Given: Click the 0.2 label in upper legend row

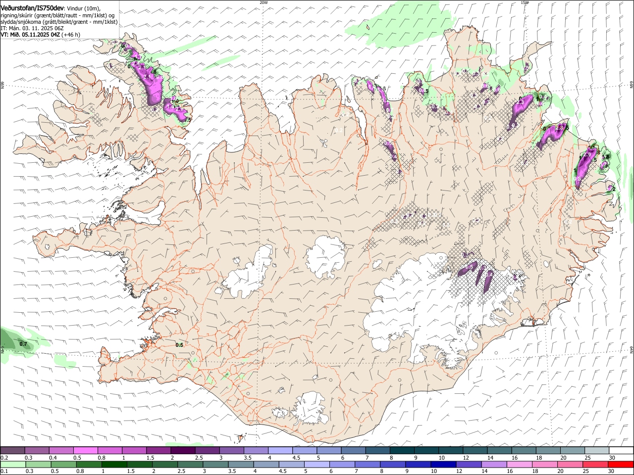Looking at the screenshot, I should (x=4, y=458).
